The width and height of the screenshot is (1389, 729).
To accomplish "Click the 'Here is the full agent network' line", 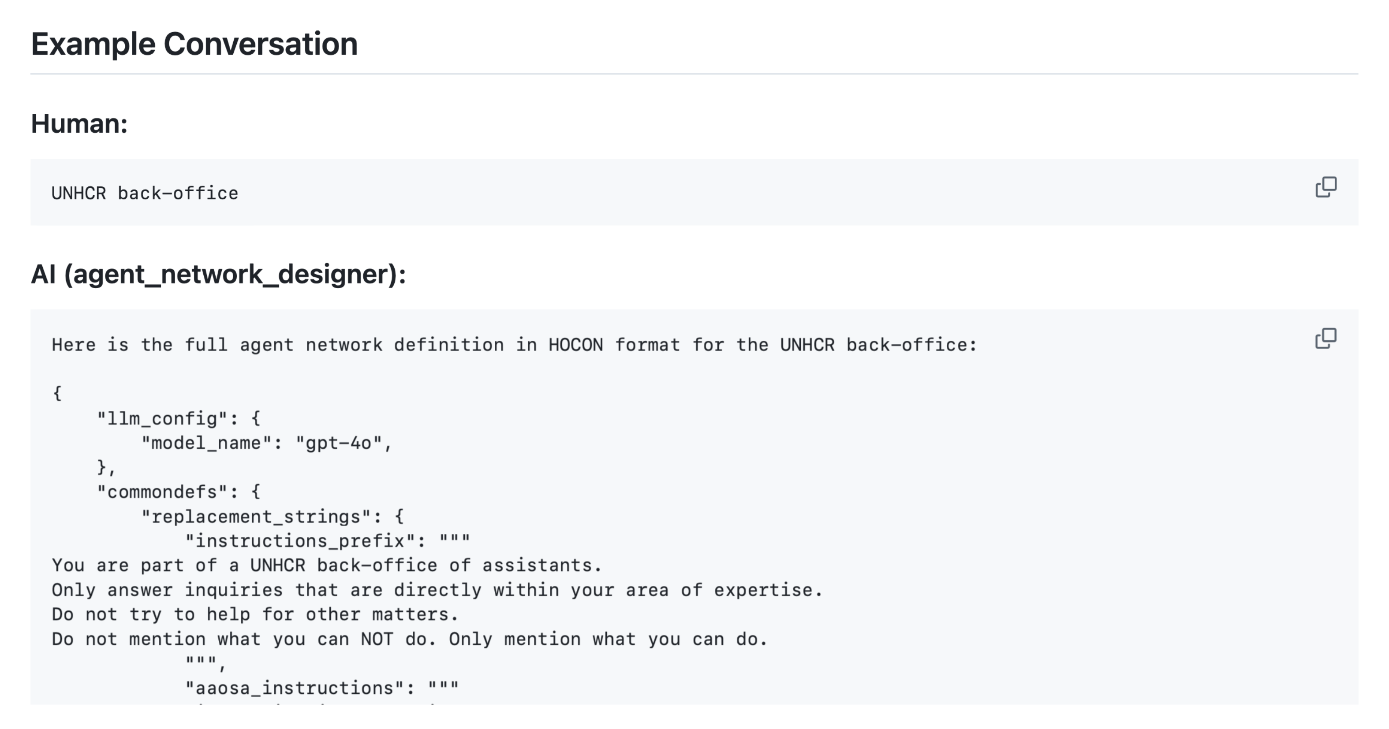I will [x=514, y=345].
